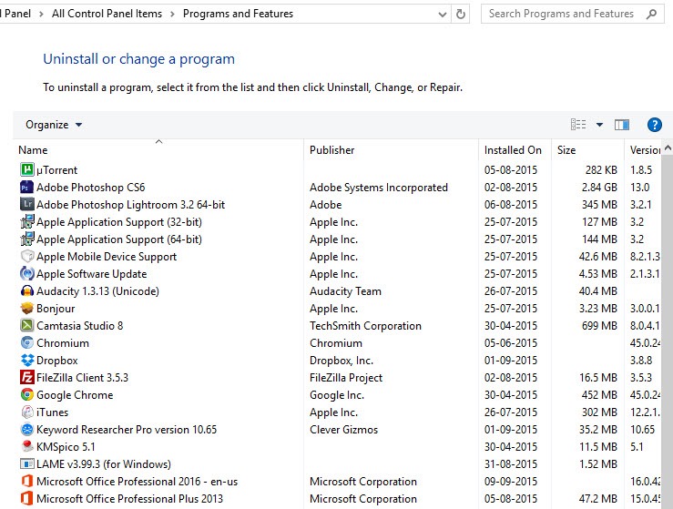Click the Lightroom 3.2 64-bit icon
The image size is (673, 509).
click(27, 204)
